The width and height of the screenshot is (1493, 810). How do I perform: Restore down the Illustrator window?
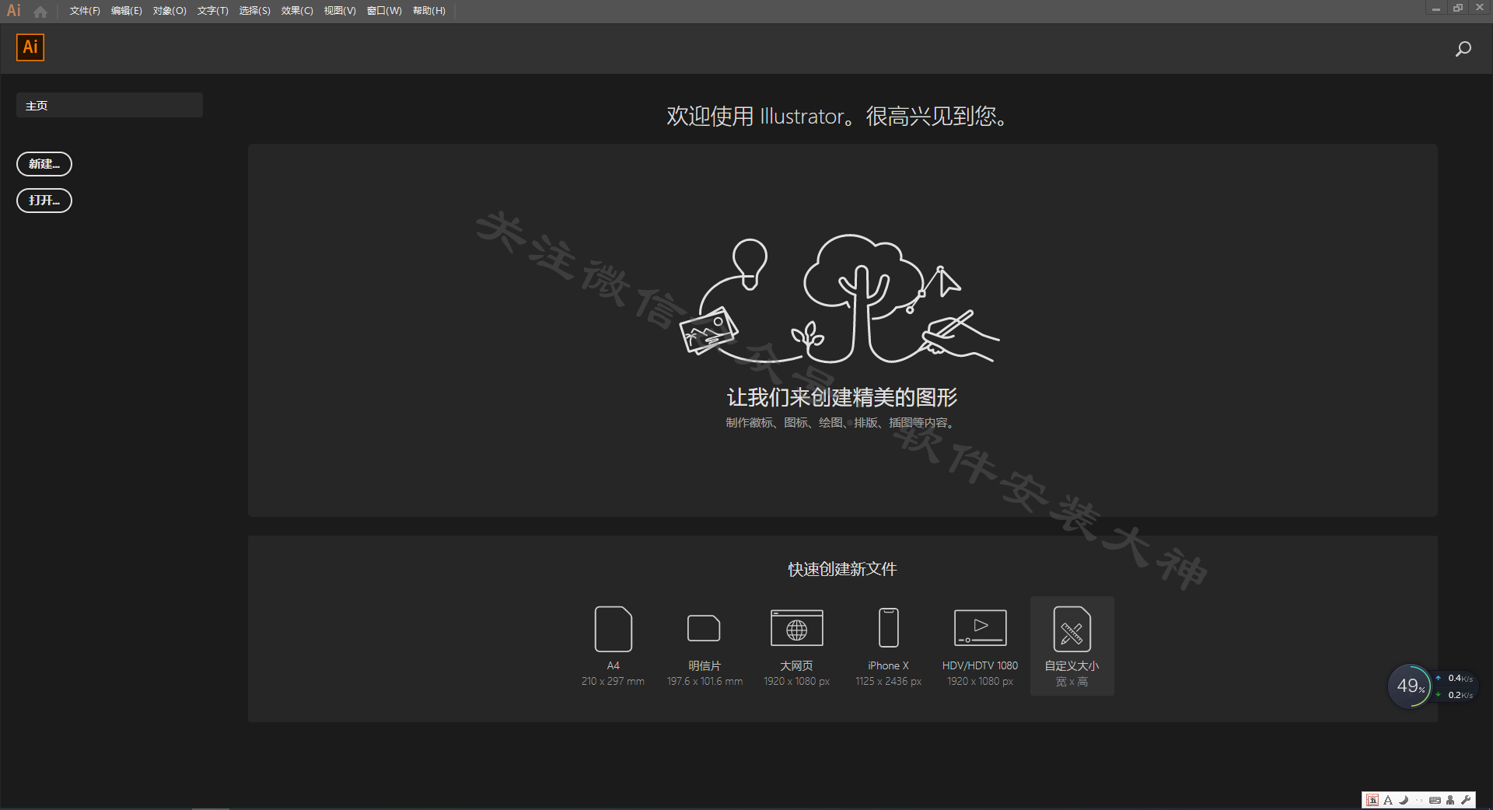pyautogui.click(x=1458, y=8)
